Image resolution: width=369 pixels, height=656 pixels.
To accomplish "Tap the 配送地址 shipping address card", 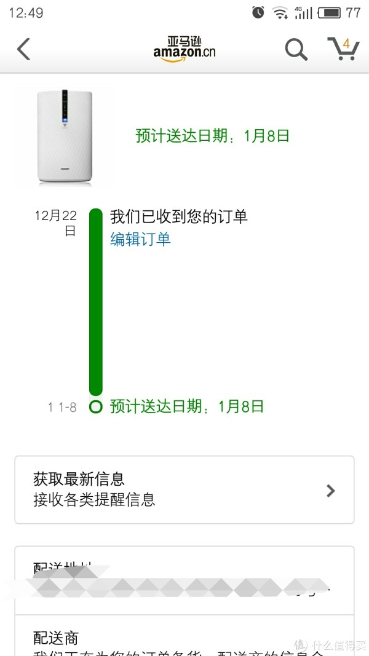I will 184,580.
